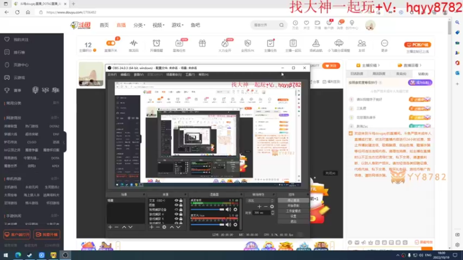Open the 友邻 friends icon
Screen dimensions: 463x260
click(x=361, y=43)
